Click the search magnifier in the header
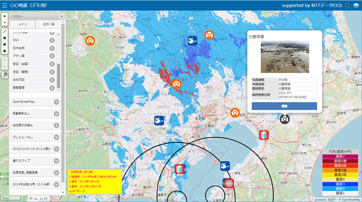362x202 pixels. [348, 5]
